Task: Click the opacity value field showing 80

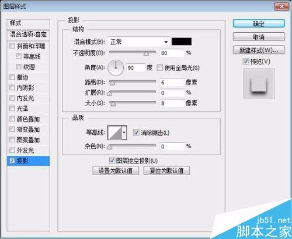Action: point(172,53)
